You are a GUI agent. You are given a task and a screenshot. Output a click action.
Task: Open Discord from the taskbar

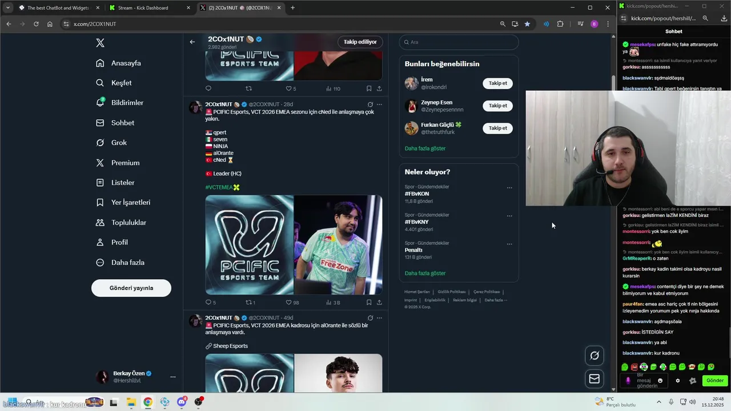click(x=182, y=402)
